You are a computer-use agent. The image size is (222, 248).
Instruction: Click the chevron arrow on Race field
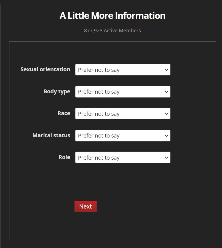[166, 114]
